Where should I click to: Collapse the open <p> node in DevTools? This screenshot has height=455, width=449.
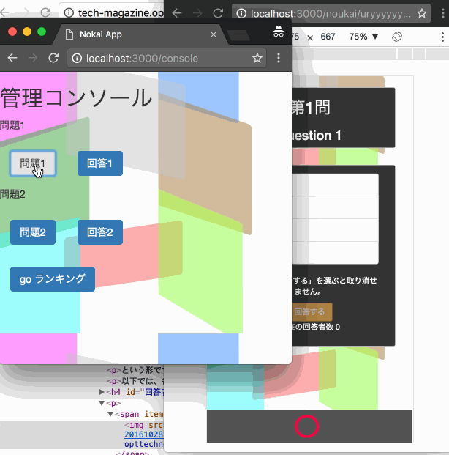tap(102, 403)
